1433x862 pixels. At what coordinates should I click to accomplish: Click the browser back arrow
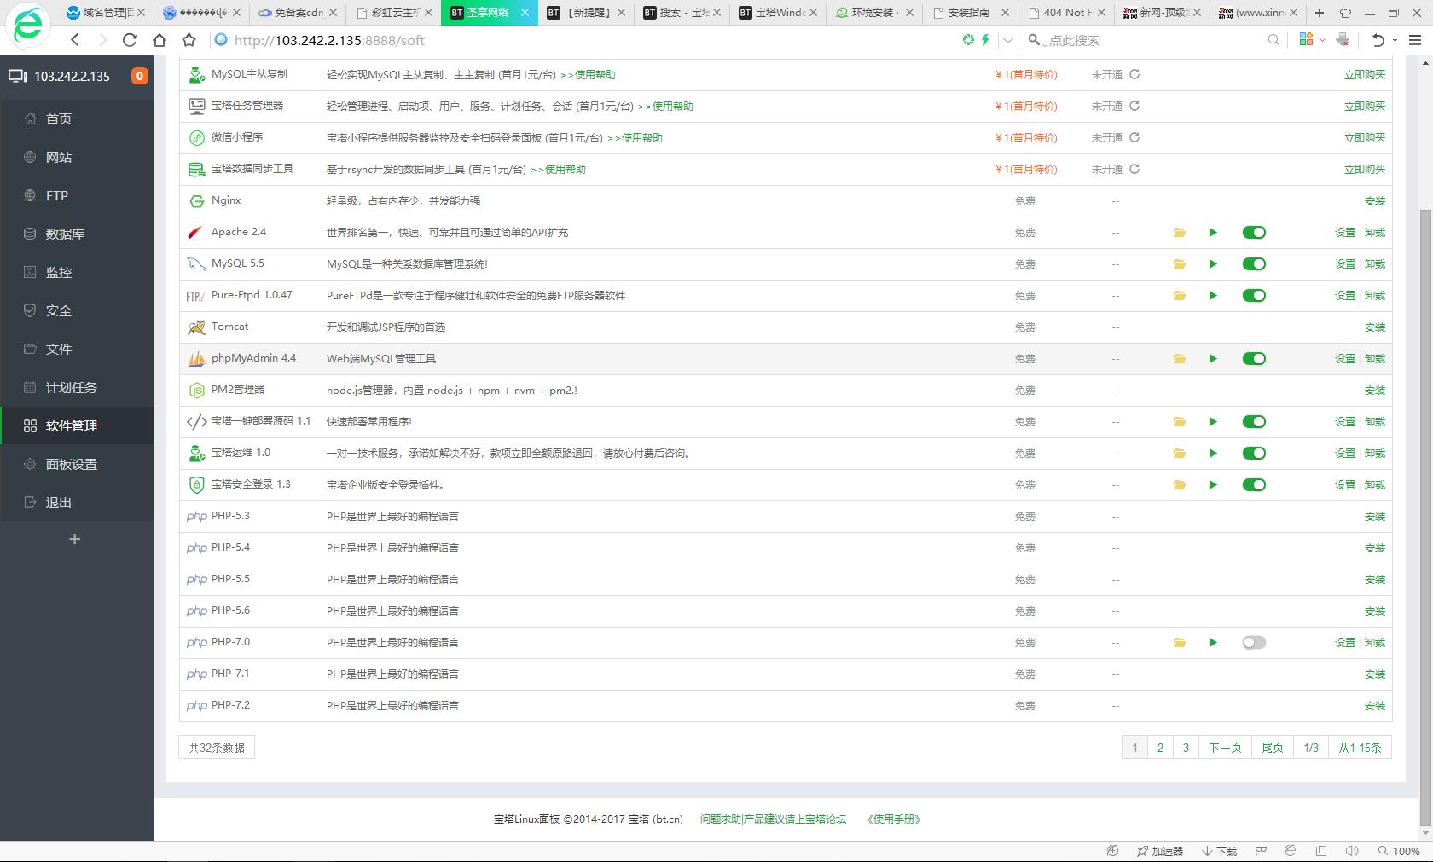pyautogui.click(x=75, y=40)
